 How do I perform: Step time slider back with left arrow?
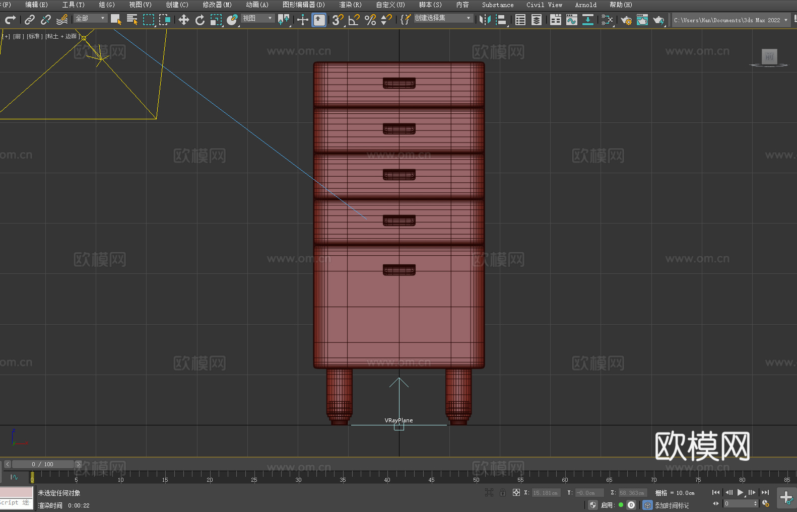7,464
